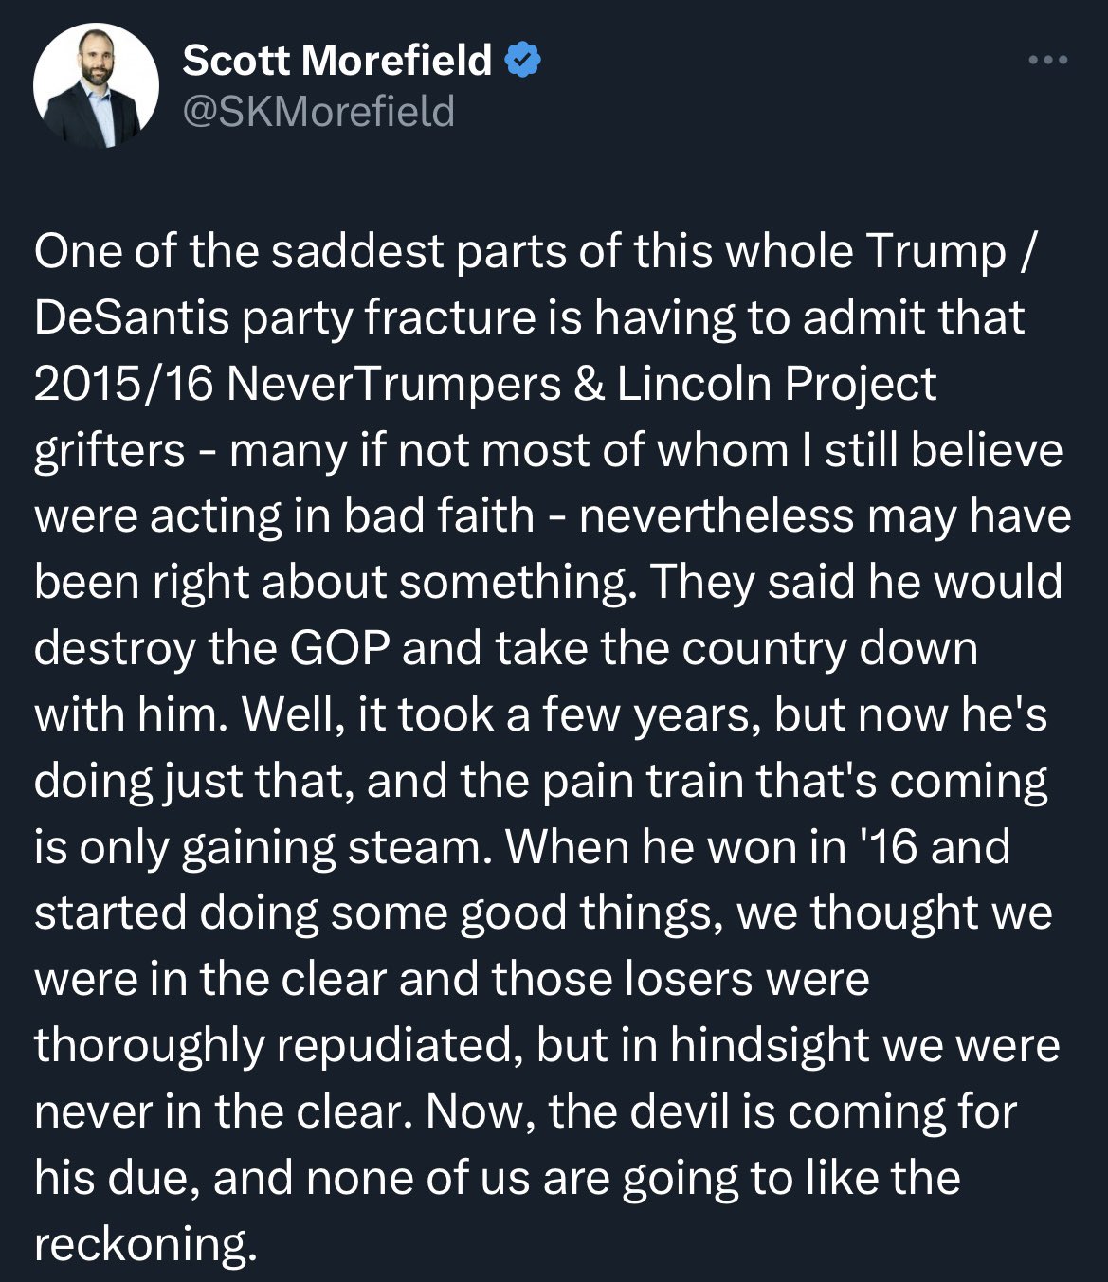This screenshot has width=1108, height=1282.
Task: Open the @SKMorefield handle link
Action: pos(318,112)
